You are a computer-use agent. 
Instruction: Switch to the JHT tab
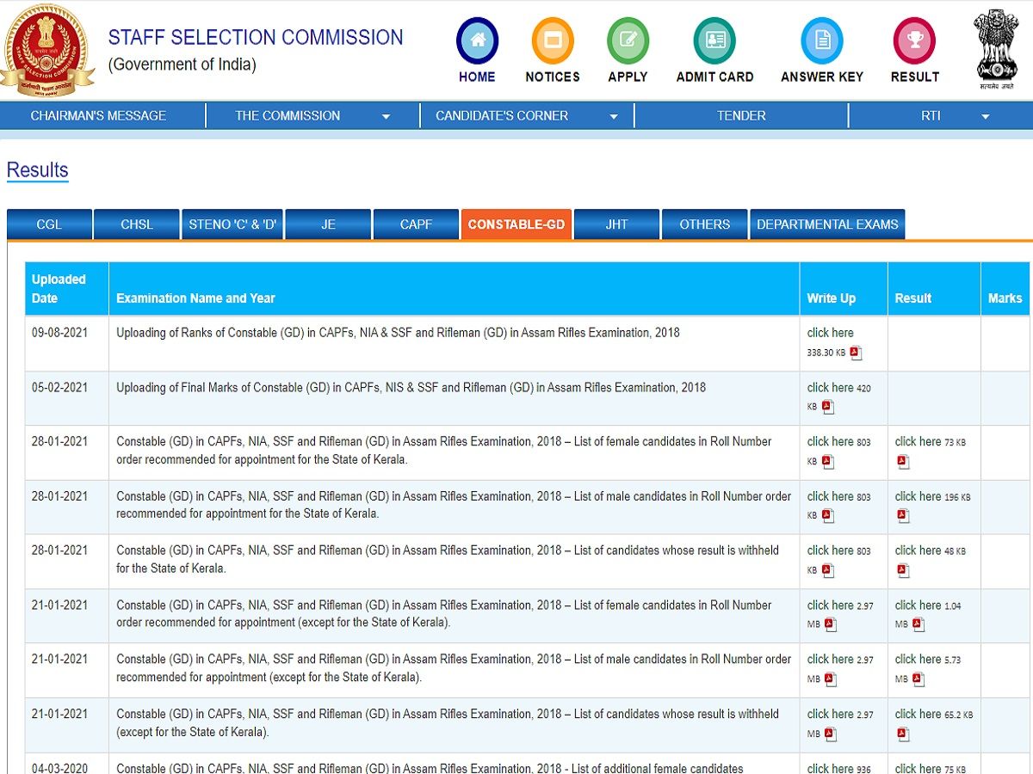point(616,224)
